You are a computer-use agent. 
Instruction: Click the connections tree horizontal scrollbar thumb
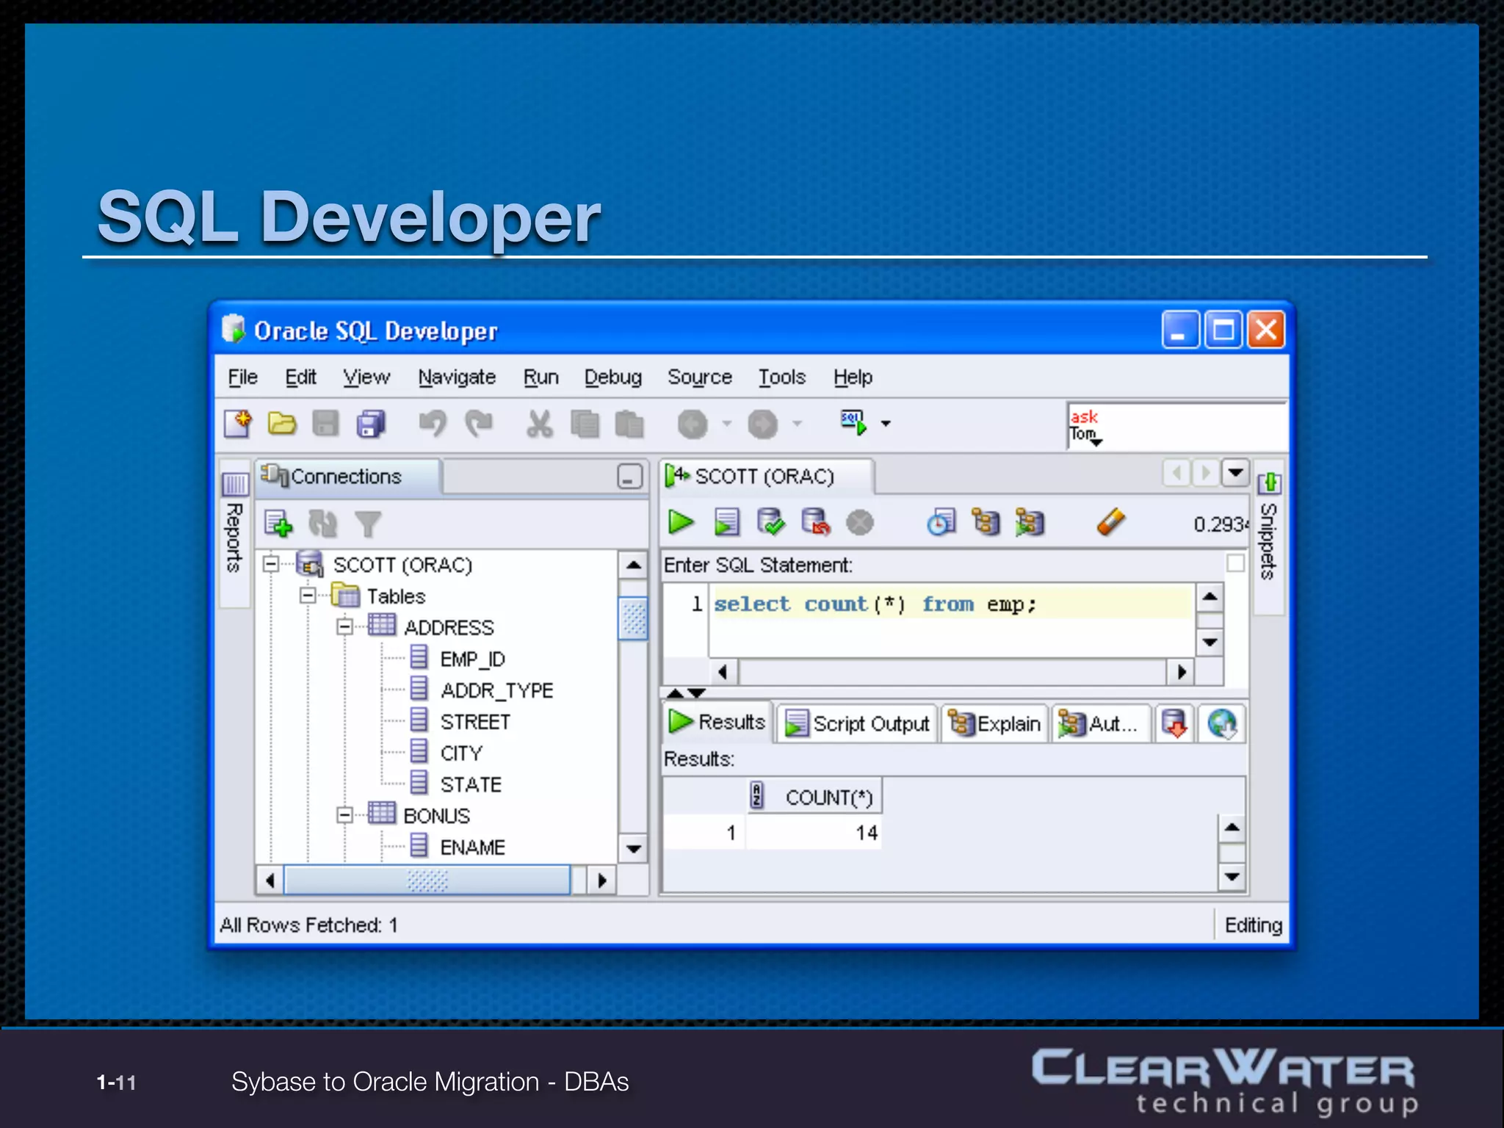(427, 880)
